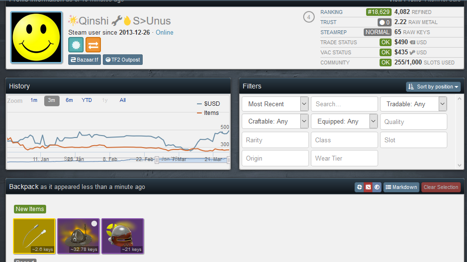The width and height of the screenshot is (467, 262).
Task: Click the sparkle icon before Qinshi
Action: tap(73, 21)
